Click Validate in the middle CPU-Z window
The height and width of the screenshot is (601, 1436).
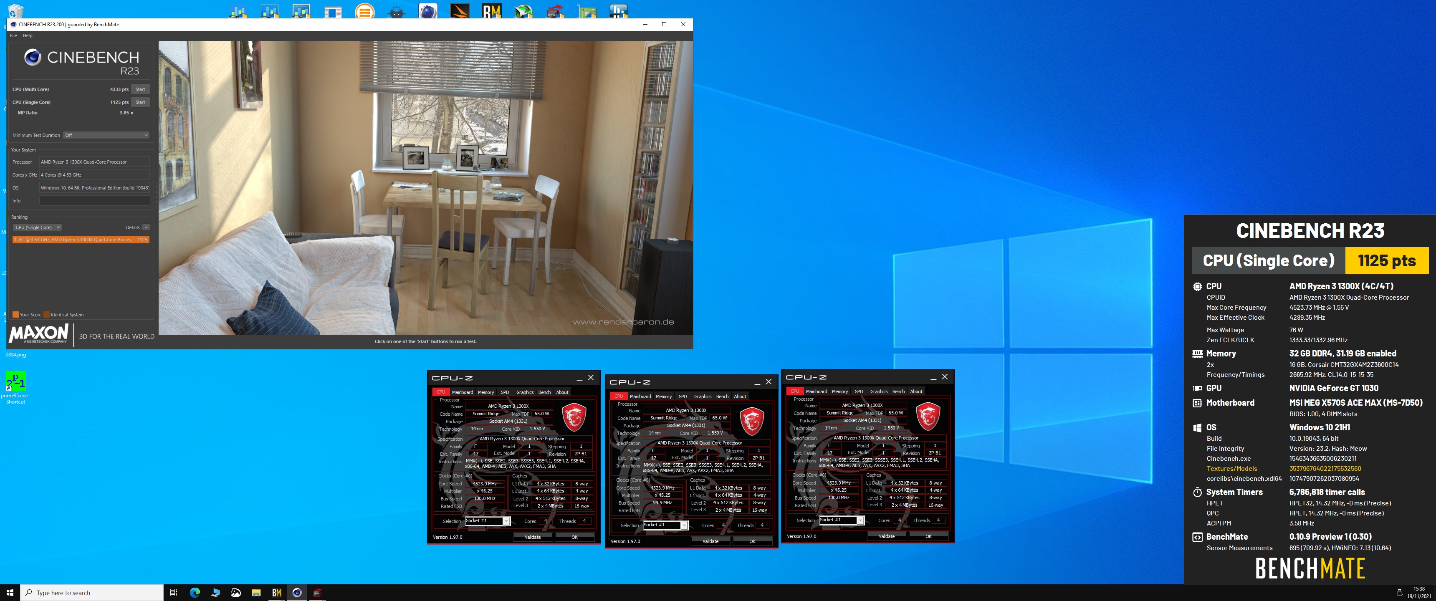(x=710, y=541)
